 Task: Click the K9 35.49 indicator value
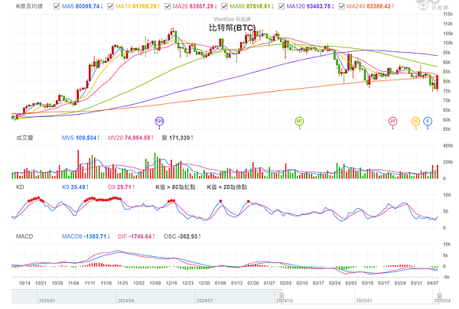coord(75,187)
